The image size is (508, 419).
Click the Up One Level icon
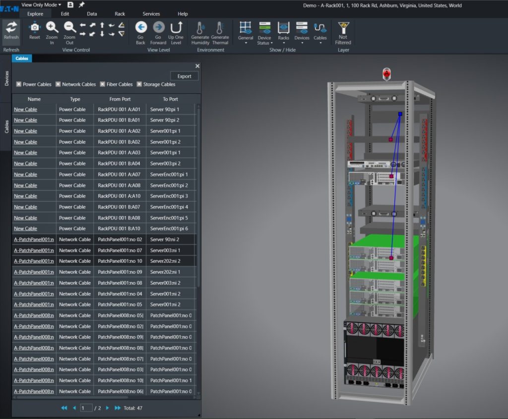tap(176, 28)
